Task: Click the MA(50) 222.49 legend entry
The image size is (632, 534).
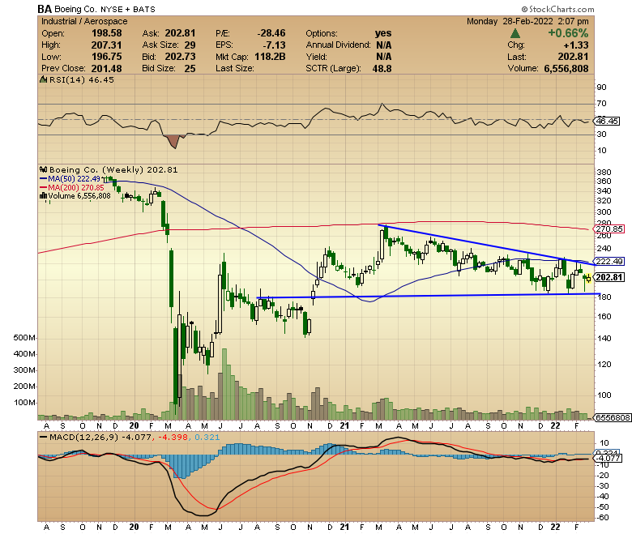Action: point(70,178)
